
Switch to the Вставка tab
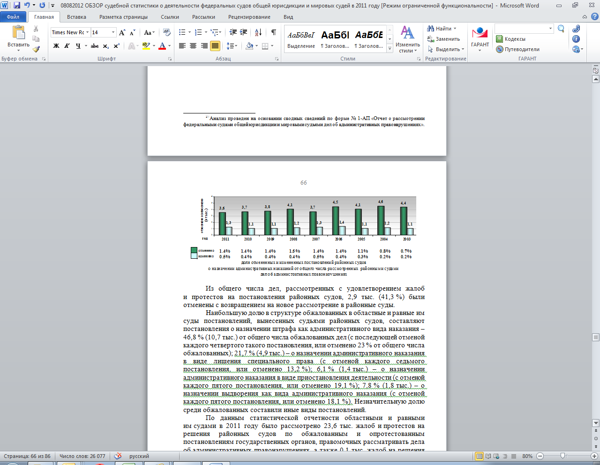click(76, 17)
